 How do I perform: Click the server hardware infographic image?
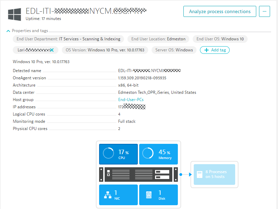(x=138, y=175)
